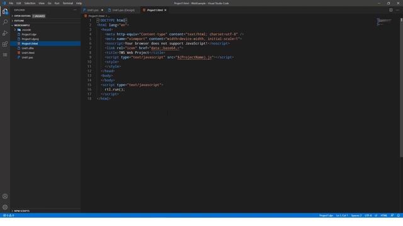Click TMS Web Project title text
This screenshot has width=403, height=226.
134,53
